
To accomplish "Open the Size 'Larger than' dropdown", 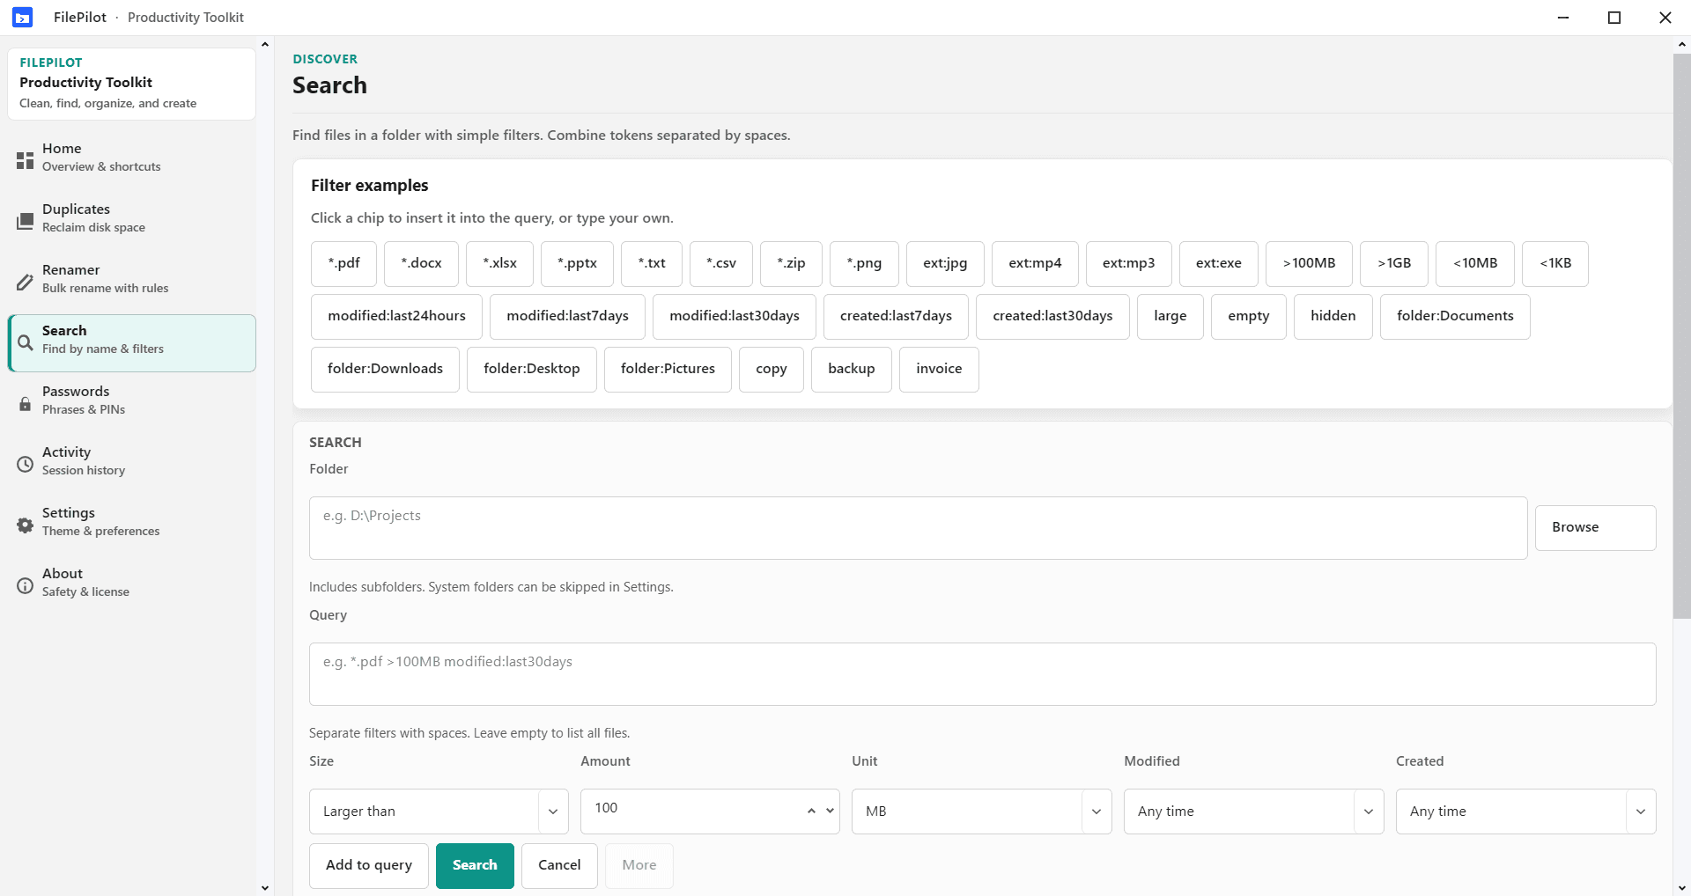I will coord(439,812).
